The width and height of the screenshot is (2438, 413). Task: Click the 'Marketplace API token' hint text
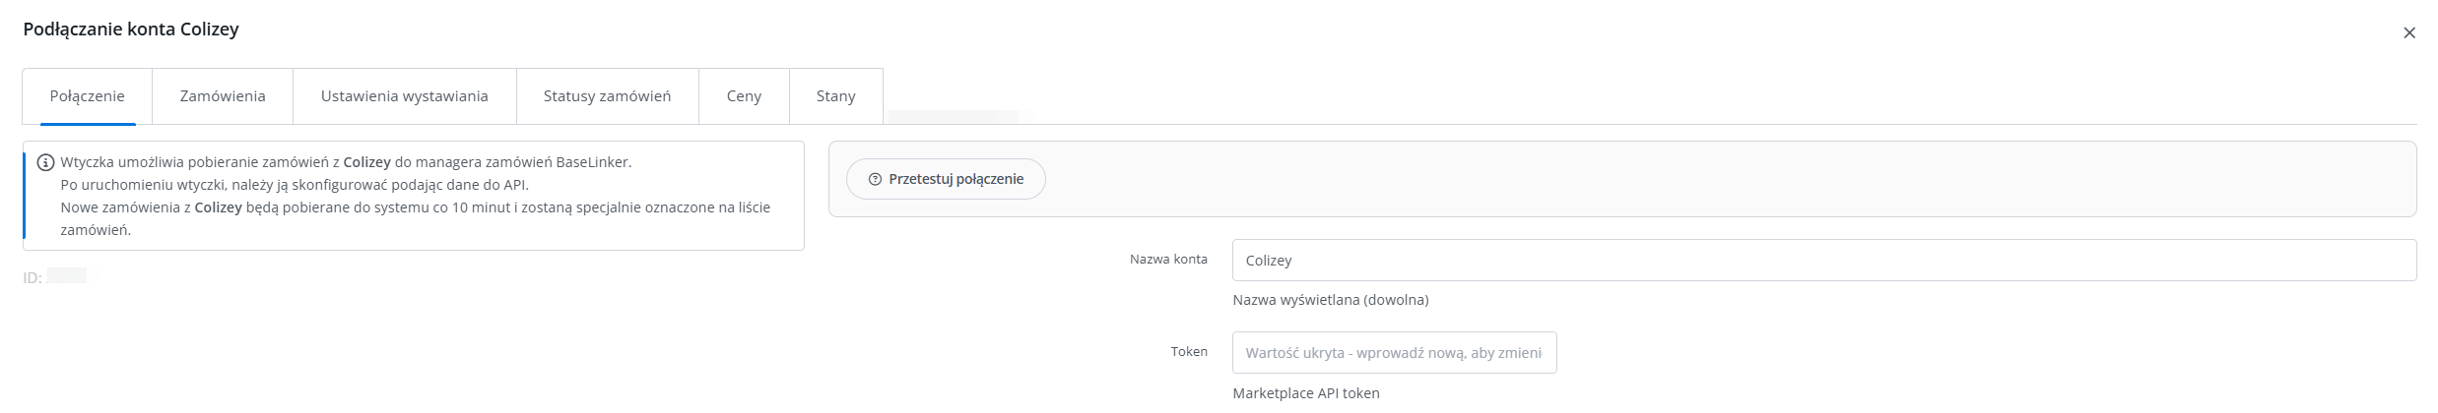point(1306,393)
